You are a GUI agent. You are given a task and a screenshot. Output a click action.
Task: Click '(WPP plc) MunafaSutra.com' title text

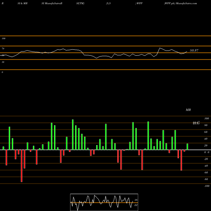click(x=180, y=3)
